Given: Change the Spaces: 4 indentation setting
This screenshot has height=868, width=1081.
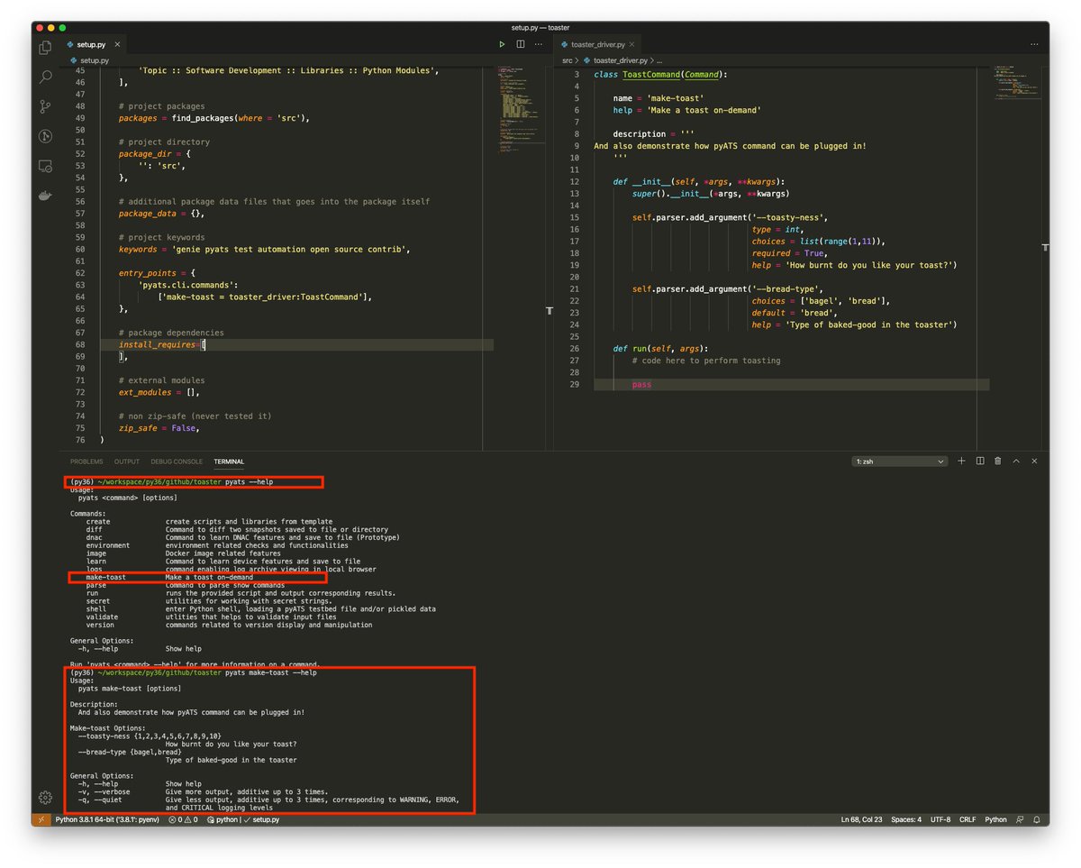Looking at the screenshot, I should pos(906,819).
